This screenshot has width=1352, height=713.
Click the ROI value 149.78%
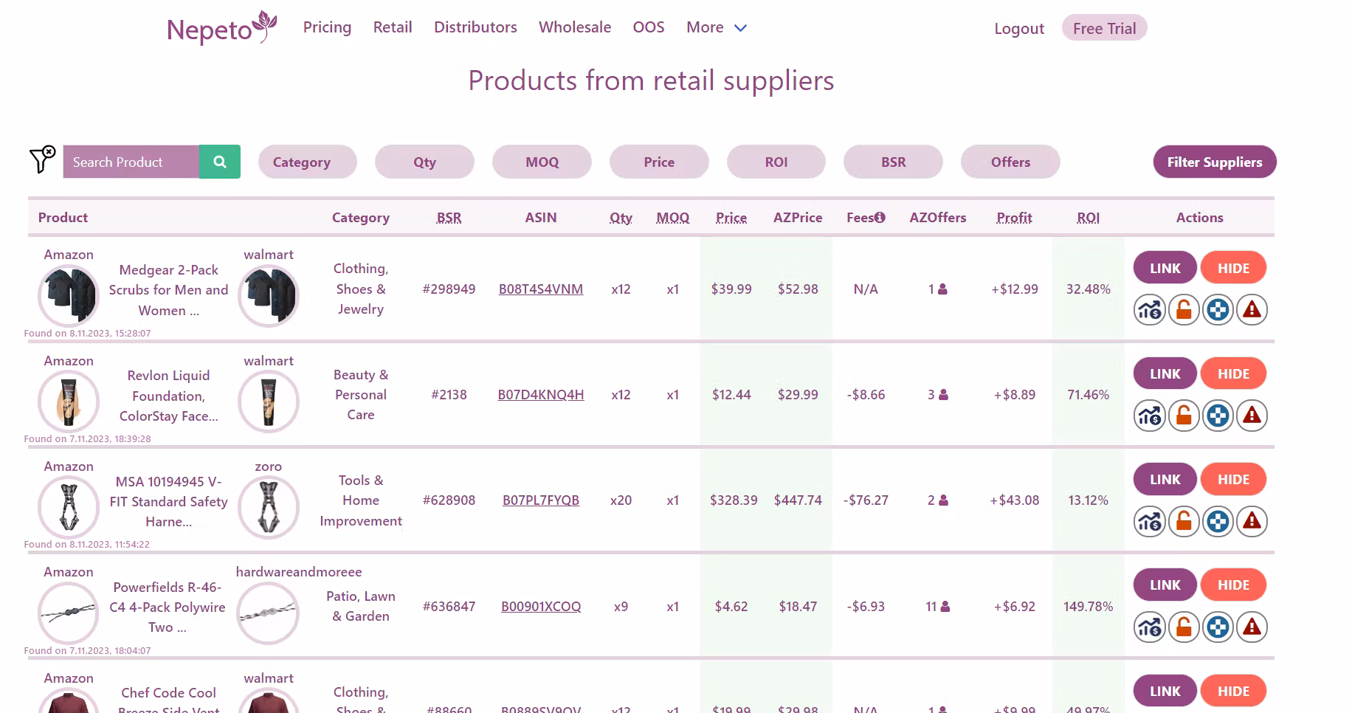1088,607
